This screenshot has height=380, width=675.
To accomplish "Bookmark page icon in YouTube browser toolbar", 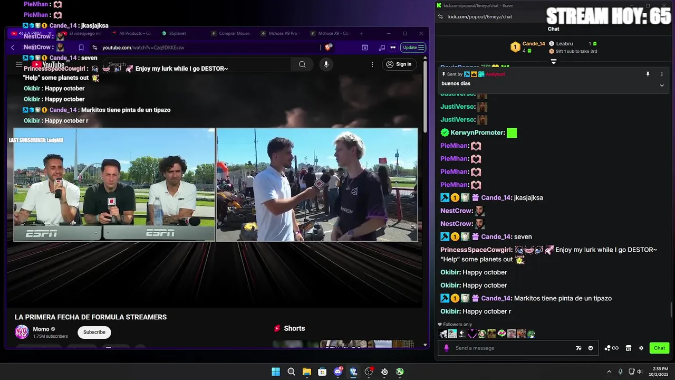I will pyautogui.click(x=81, y=47).
